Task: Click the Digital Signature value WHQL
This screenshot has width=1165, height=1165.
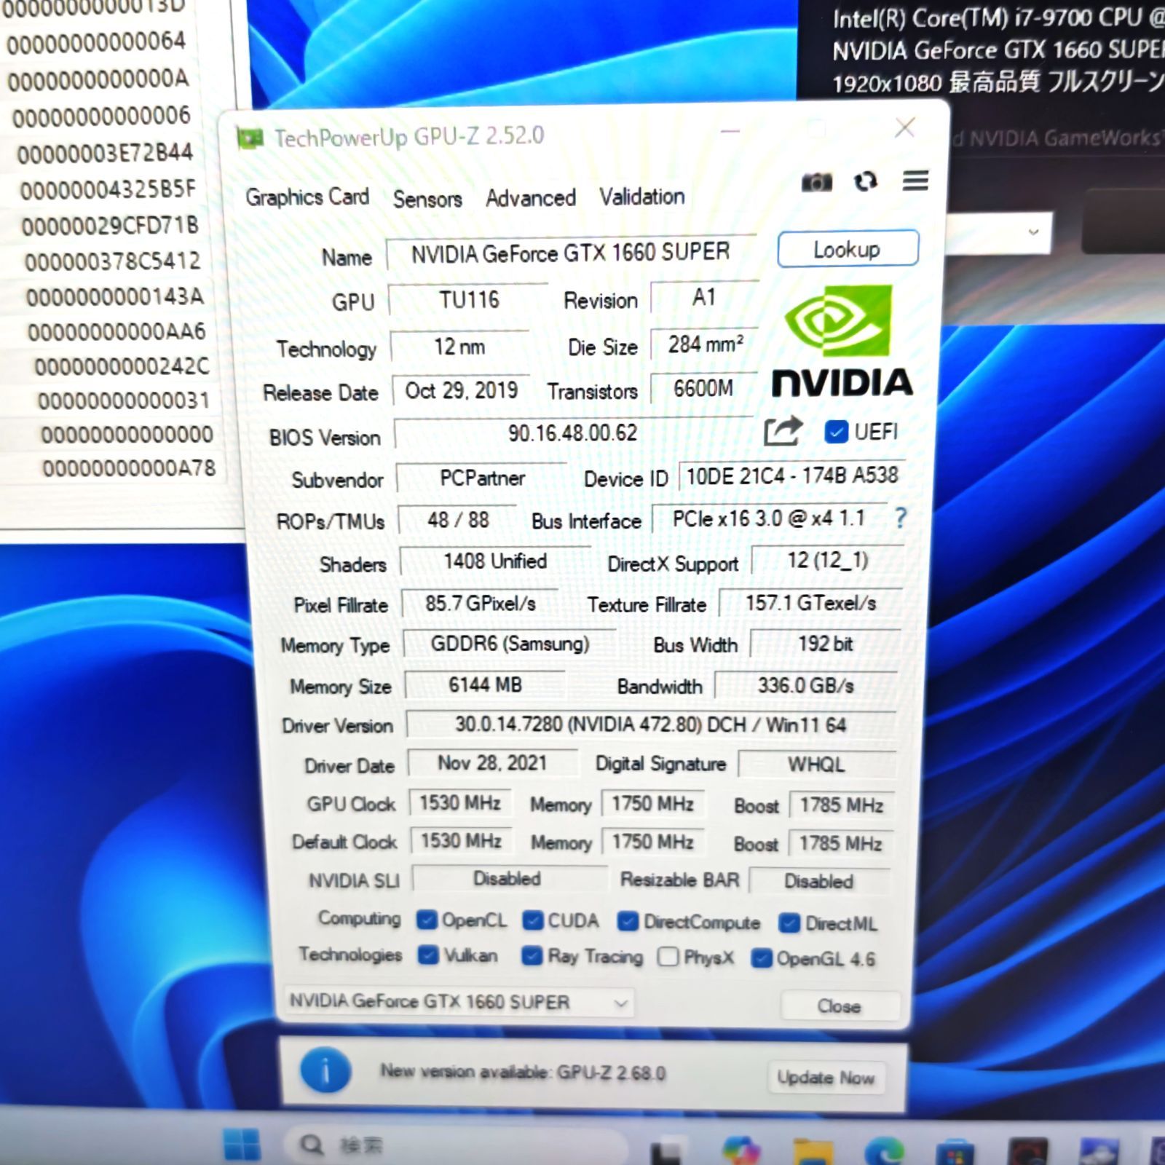Action: 816,765
